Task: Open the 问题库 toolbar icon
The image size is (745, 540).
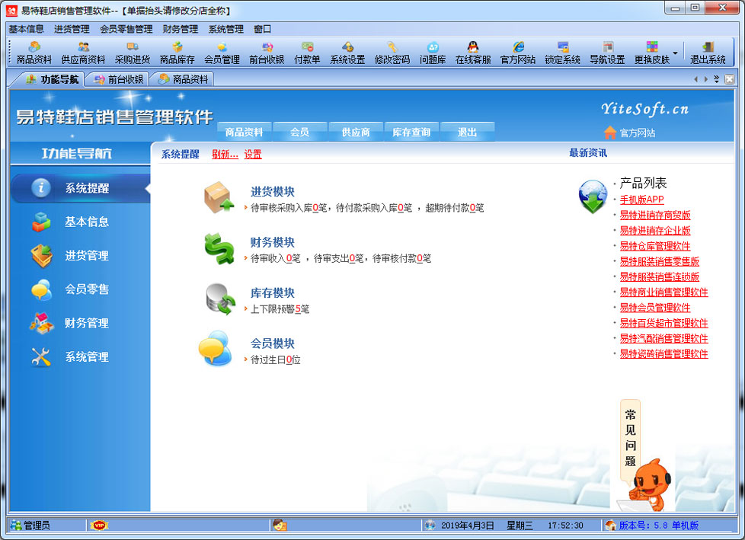Action: point(433,53)
